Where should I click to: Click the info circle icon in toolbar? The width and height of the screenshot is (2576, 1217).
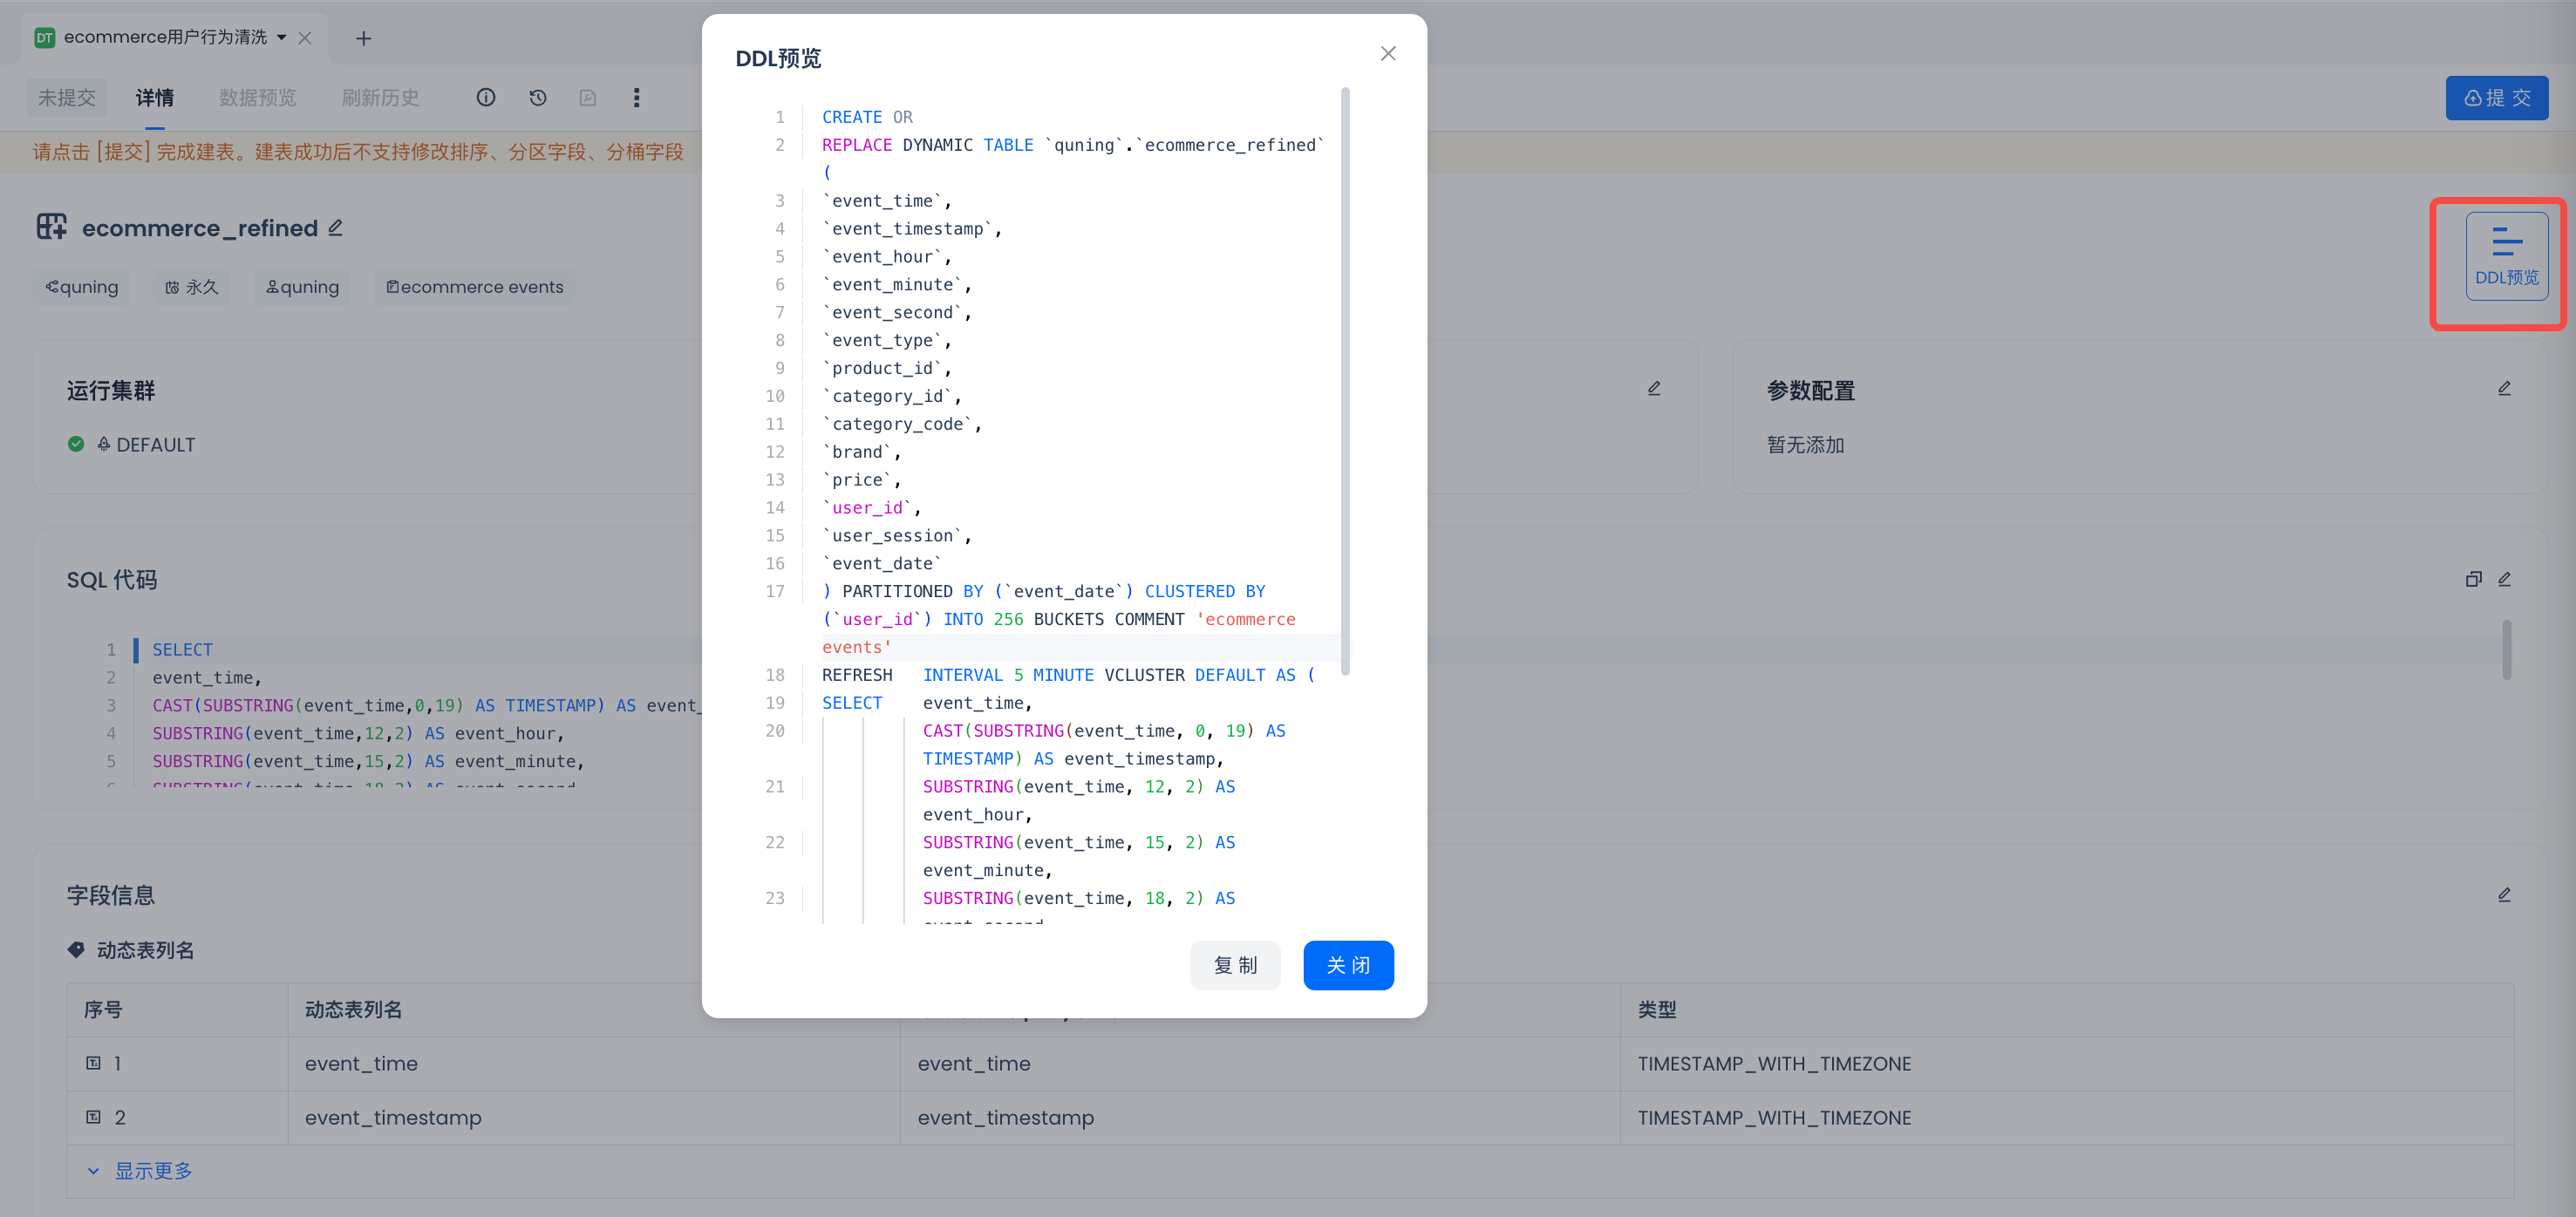pyautogui.click(x=486, y=98)
